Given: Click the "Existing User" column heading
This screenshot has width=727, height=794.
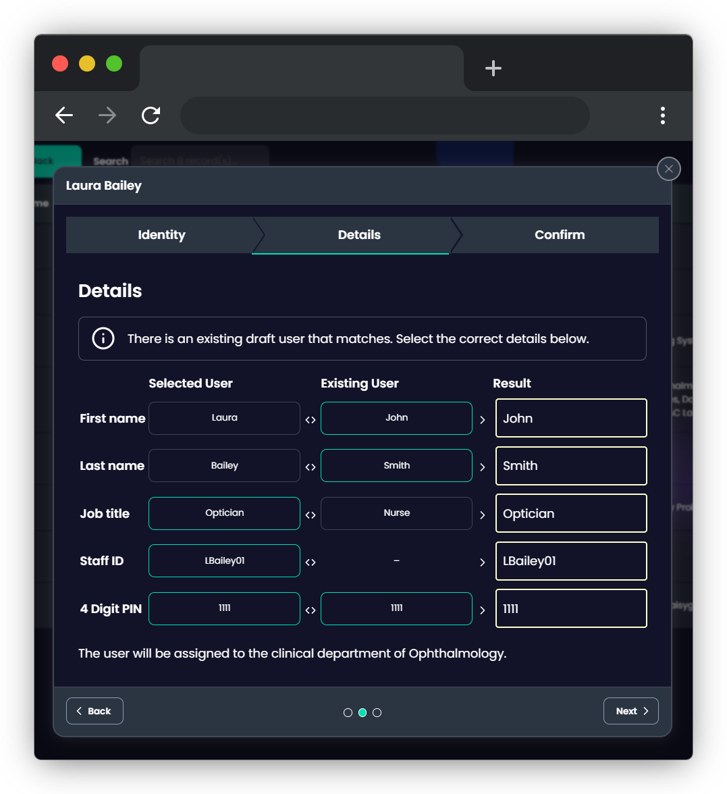Looking at the screenshot, I should point(359,383).
